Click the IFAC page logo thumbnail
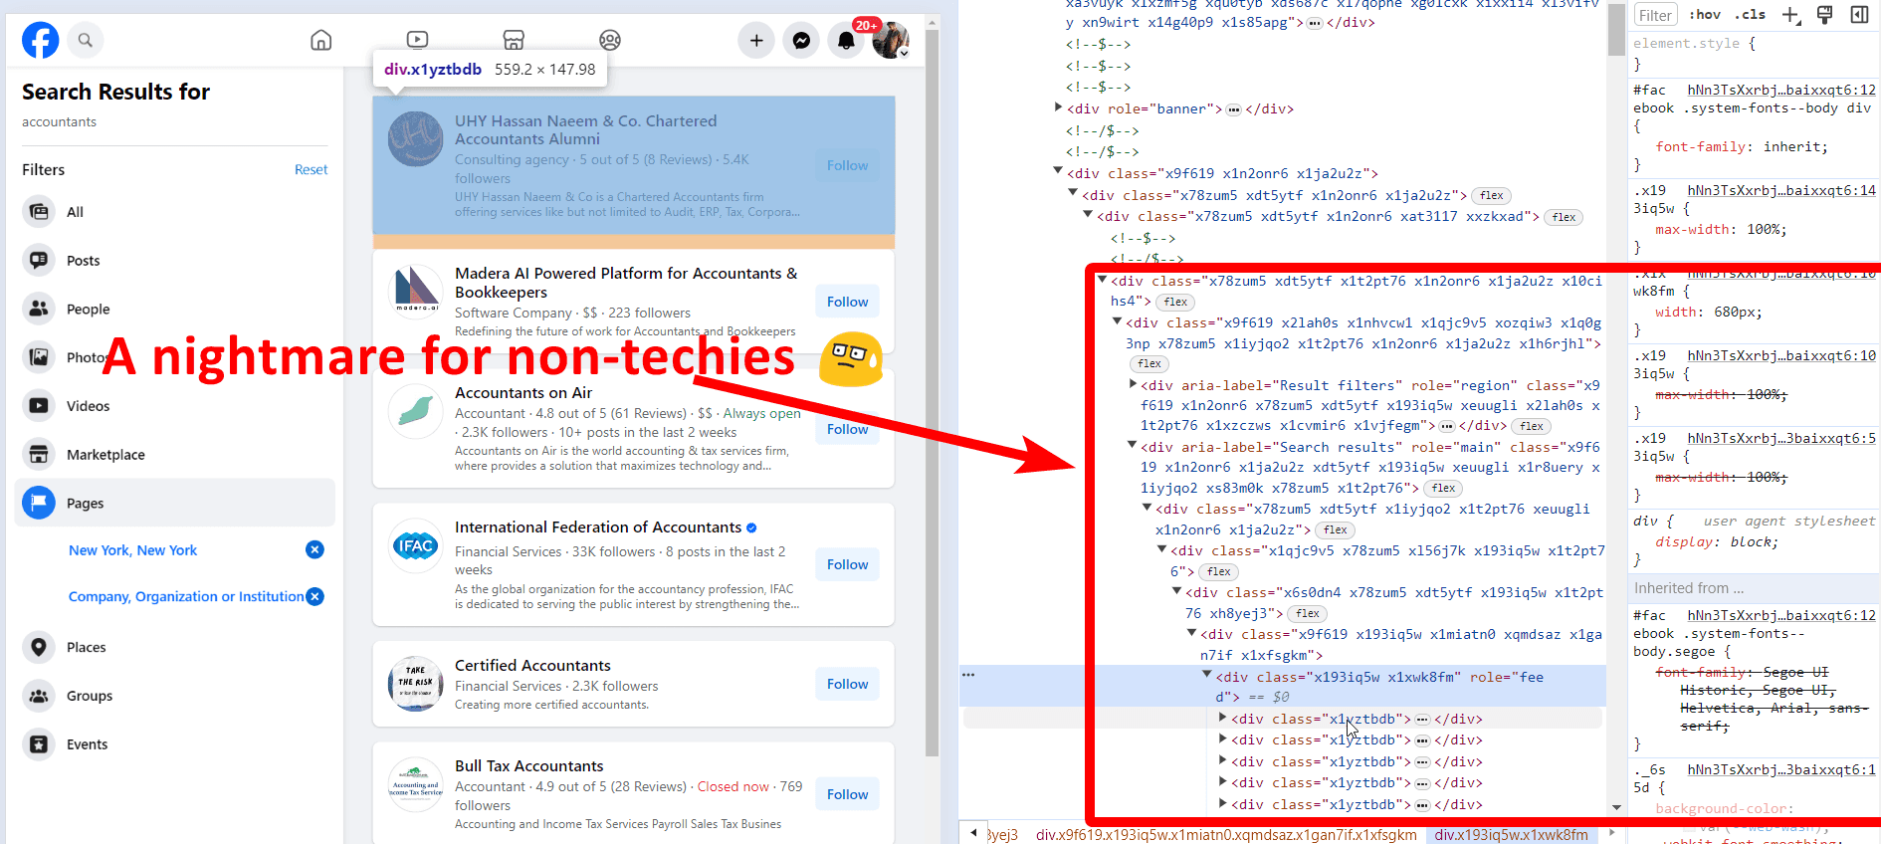The height and width of the screenshot is (844, 1881). click(x=415, y=545)
